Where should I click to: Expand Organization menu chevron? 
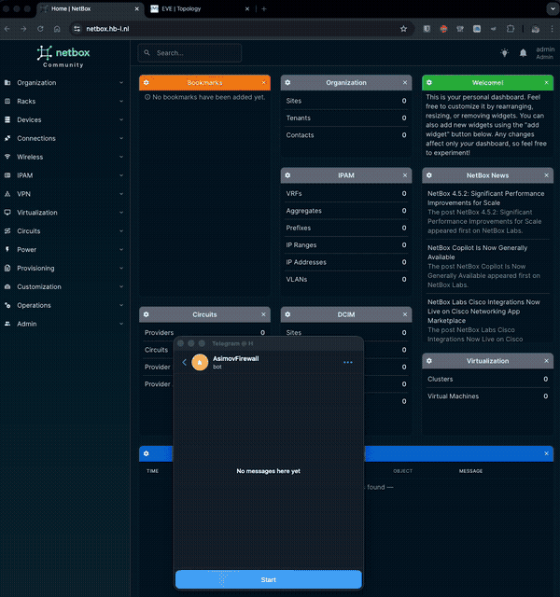point(121,83)
